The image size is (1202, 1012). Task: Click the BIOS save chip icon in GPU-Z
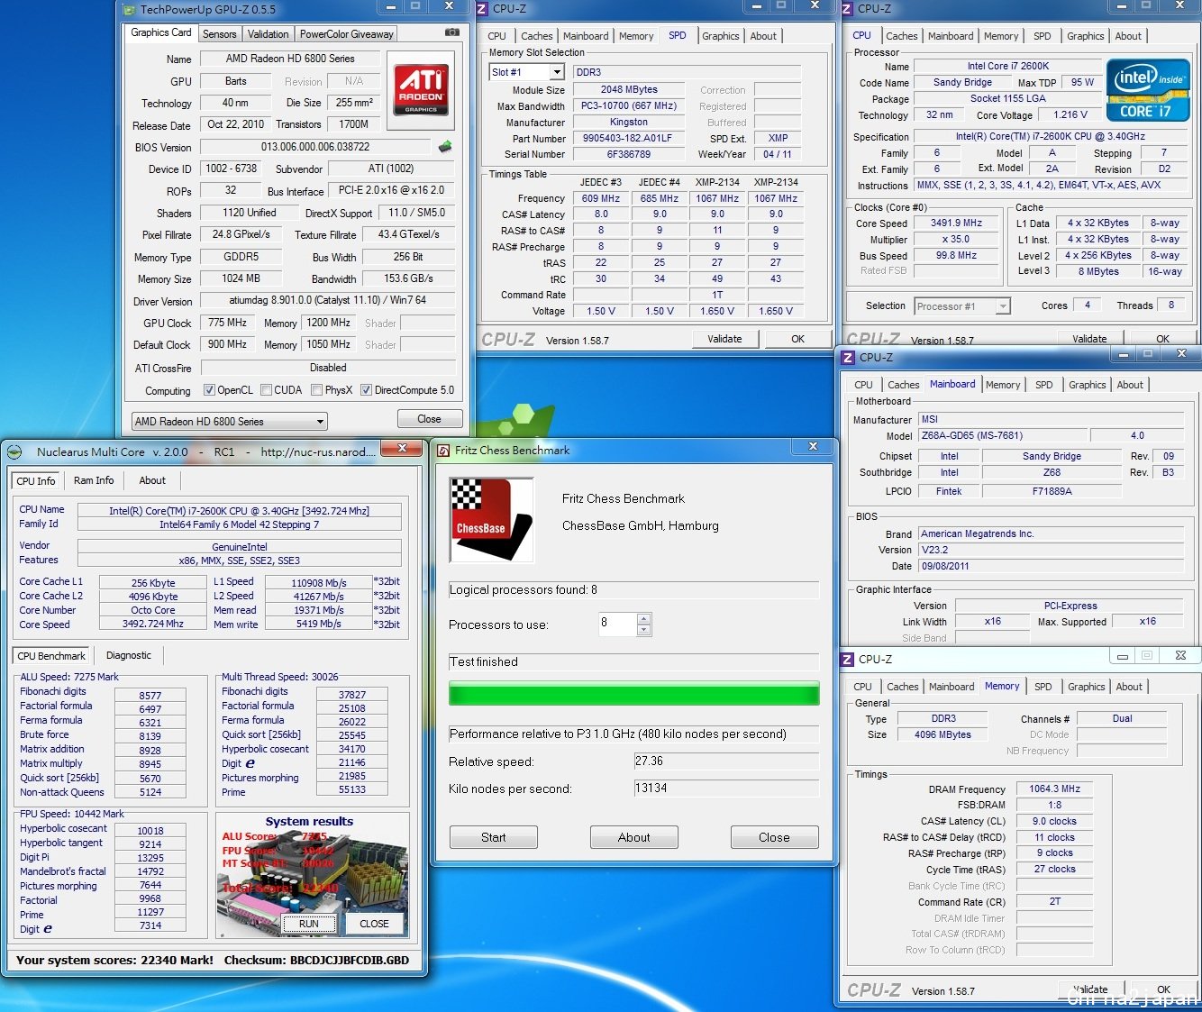point(444,146)
